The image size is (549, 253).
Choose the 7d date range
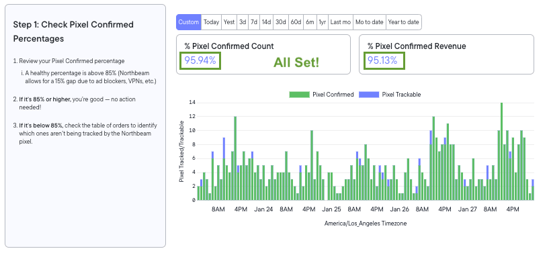point(254,22)
